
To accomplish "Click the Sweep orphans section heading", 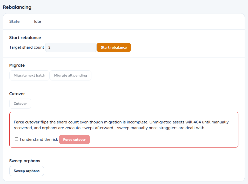I will 25,161.
